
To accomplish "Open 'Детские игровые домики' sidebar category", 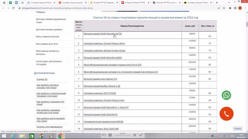I will [x=49, y=29].
